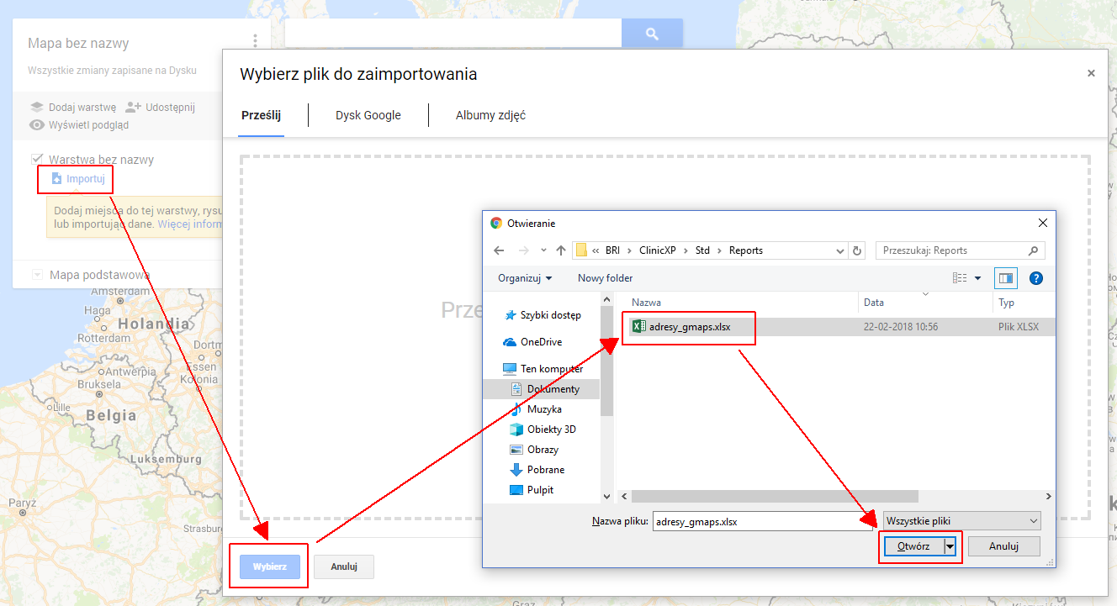Image resolution: width=1117 pixels, height=606 pixels.
Task: Click the Dodaj warstwę link
Action: [x=82, y=107]
